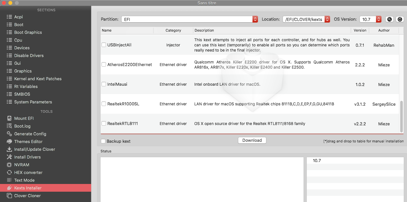This screenshot has height=202, width=407.
Task: Click the USBInjectAll kext description text
Action: (272, 45)
